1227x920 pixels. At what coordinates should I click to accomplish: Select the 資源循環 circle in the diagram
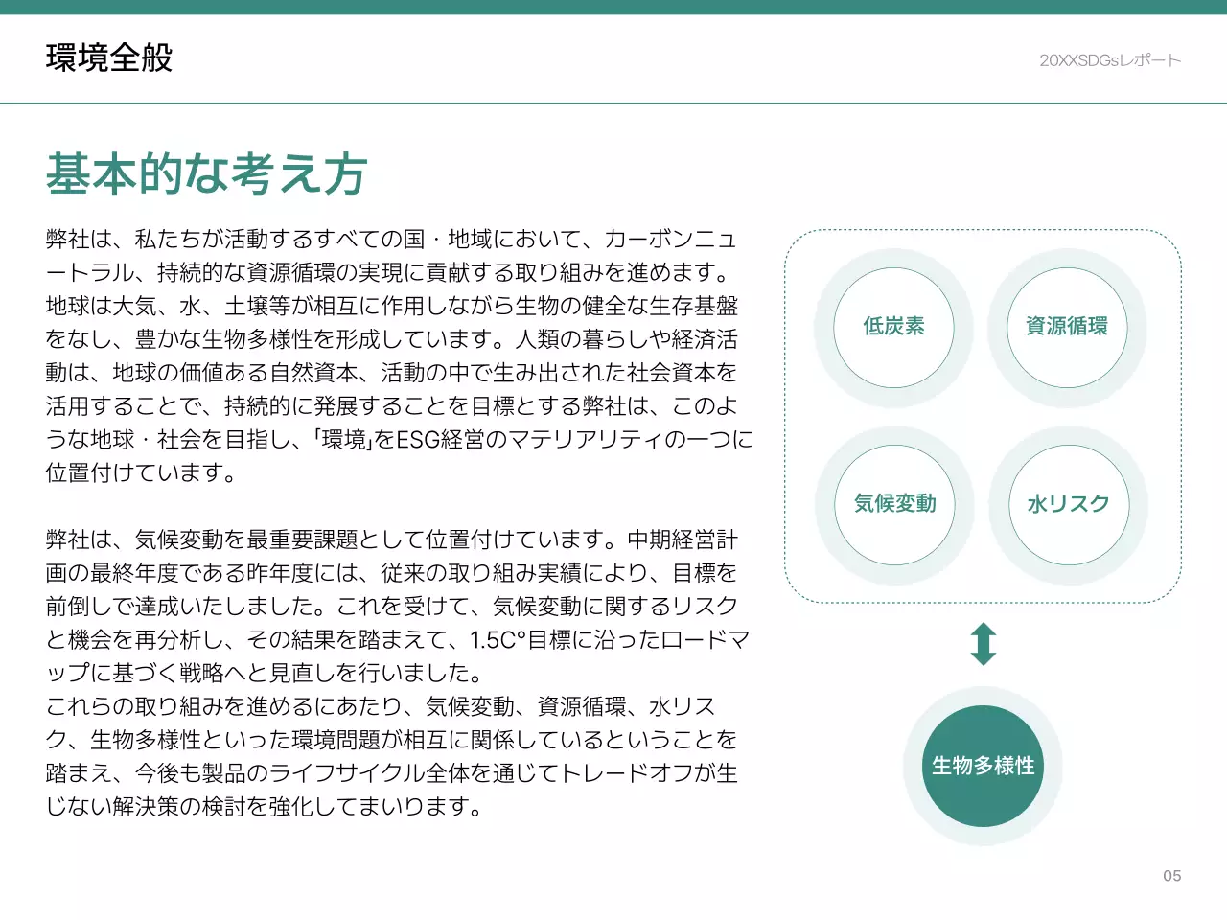[1066, 328]
